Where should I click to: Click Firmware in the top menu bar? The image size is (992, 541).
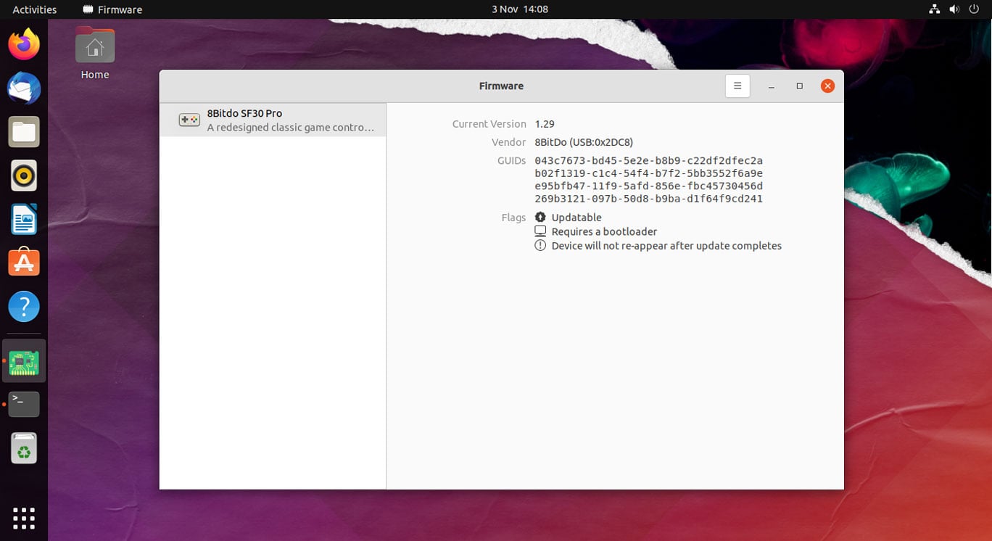pos(112,9)
